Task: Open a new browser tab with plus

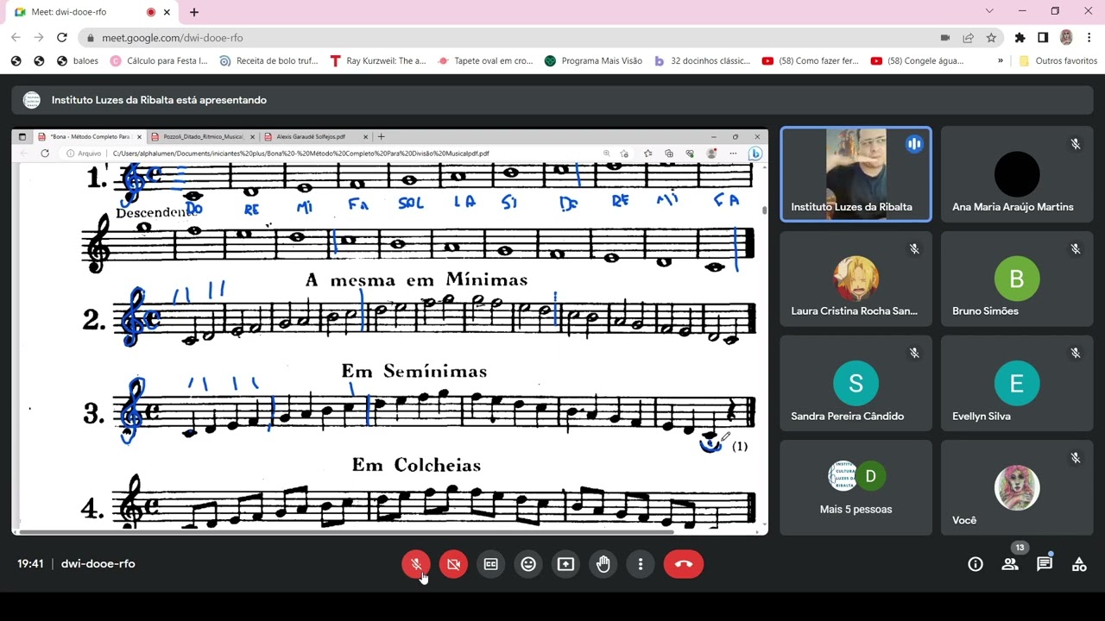Action: [x=194, y=12]
